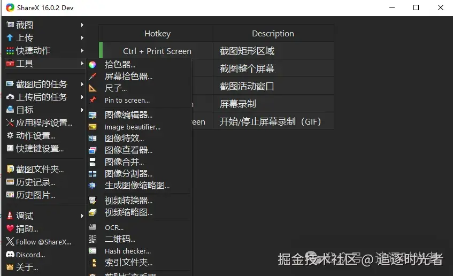This screenshot has width=453, height=276.
Task: Click the Follow @ShareX... link
Action: pyautogui.click(x=44, y=242)
